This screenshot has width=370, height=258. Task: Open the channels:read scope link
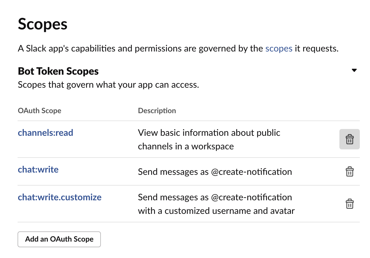45,133
